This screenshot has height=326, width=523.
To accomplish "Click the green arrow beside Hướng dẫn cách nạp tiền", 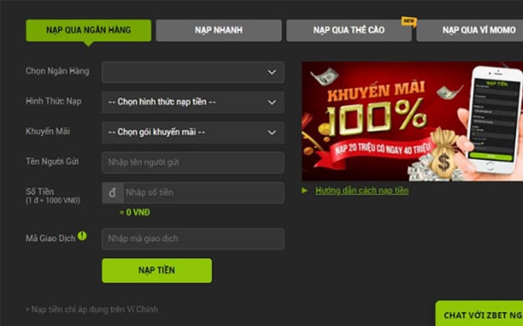I will [x=304, y=190].
